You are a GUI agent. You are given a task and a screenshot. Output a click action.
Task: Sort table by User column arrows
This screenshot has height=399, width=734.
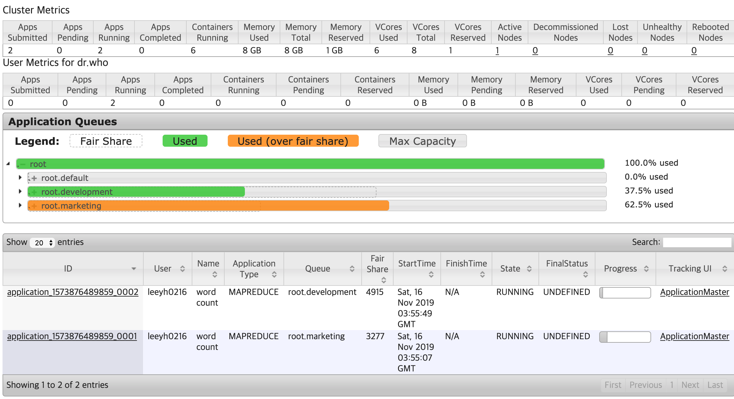point(183,269)
